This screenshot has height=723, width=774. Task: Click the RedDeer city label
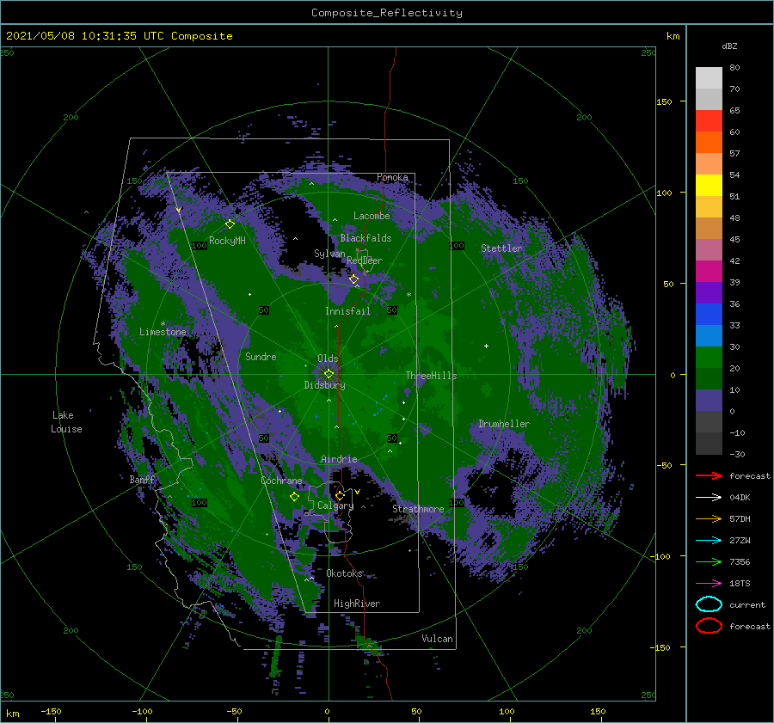click(x=365, y=260)
